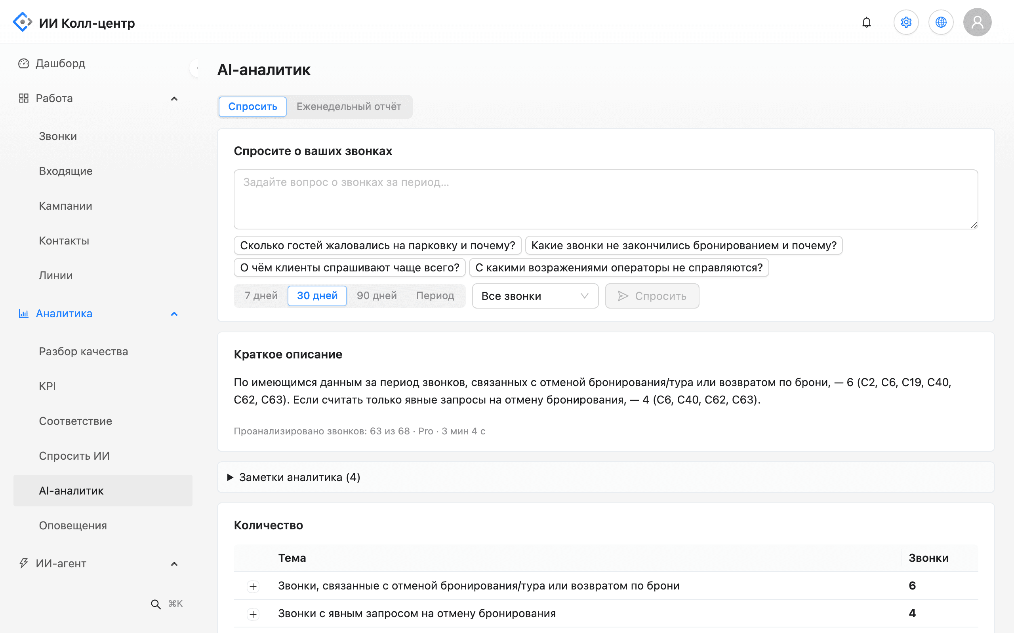Select the 30 дней period option
Viewport: 1014px width, 633px height.
click(317, 296)
